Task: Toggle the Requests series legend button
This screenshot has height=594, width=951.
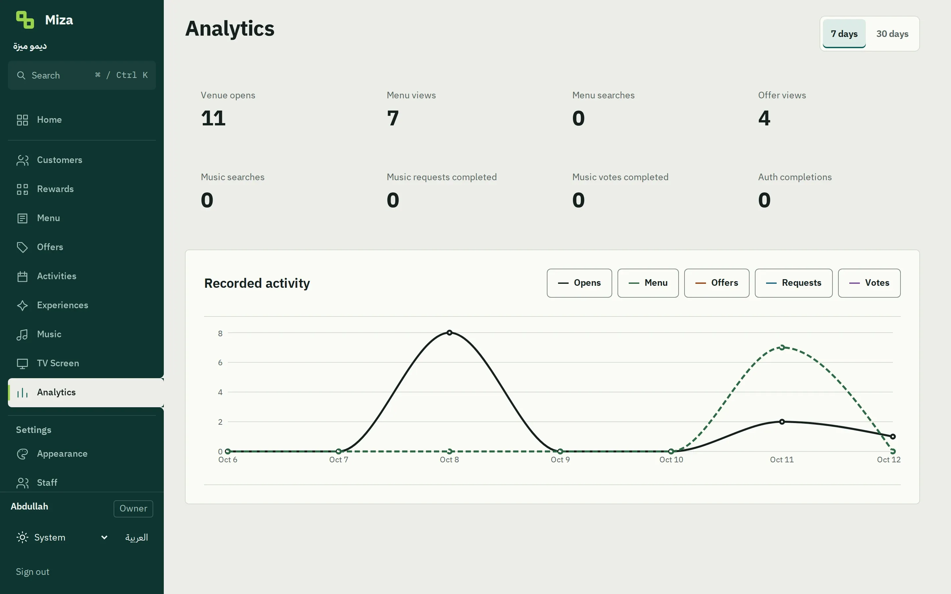Action: 793,283
